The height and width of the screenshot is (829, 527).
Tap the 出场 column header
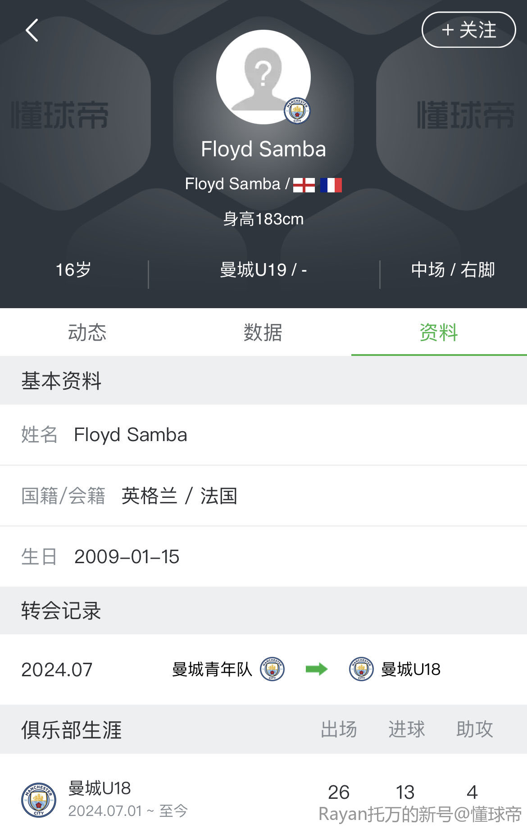[339, 729]
